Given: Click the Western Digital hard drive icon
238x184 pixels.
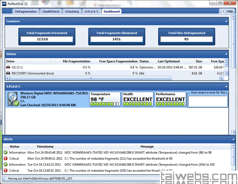Looking at the screenshot, I should (13, 99).
